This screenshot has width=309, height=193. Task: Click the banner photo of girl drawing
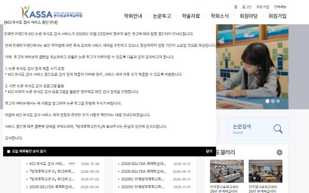(x=252, y=67)
